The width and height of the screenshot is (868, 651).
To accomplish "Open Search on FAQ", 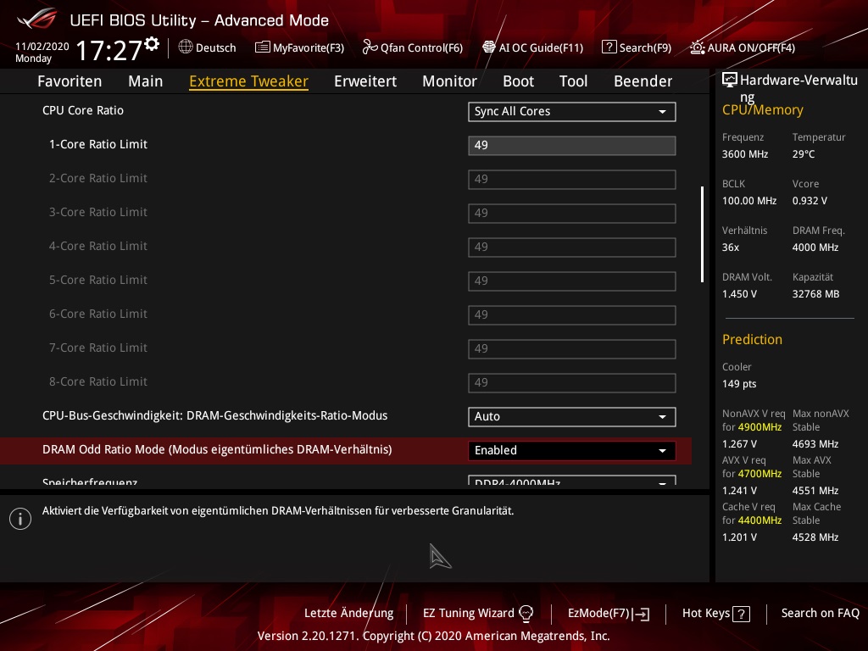I will [x=820, y=613].
